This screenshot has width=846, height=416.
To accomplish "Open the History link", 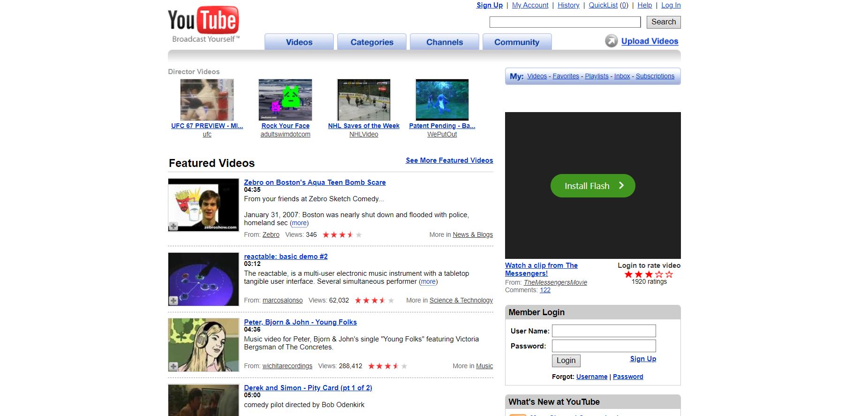I will click(568, 5).
